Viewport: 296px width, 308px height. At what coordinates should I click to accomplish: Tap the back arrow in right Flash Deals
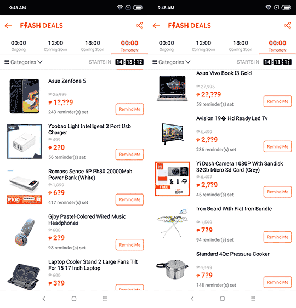coord(156,26)
